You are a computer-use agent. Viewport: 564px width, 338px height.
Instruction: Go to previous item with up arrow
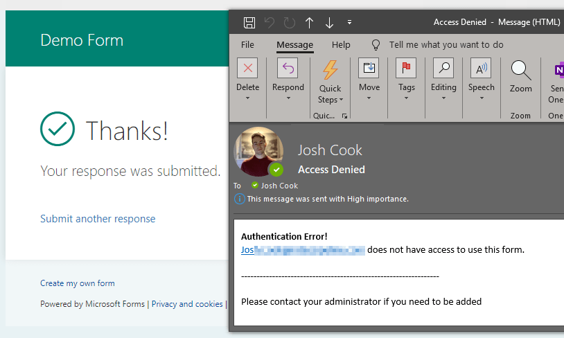[x=309, y=22]
